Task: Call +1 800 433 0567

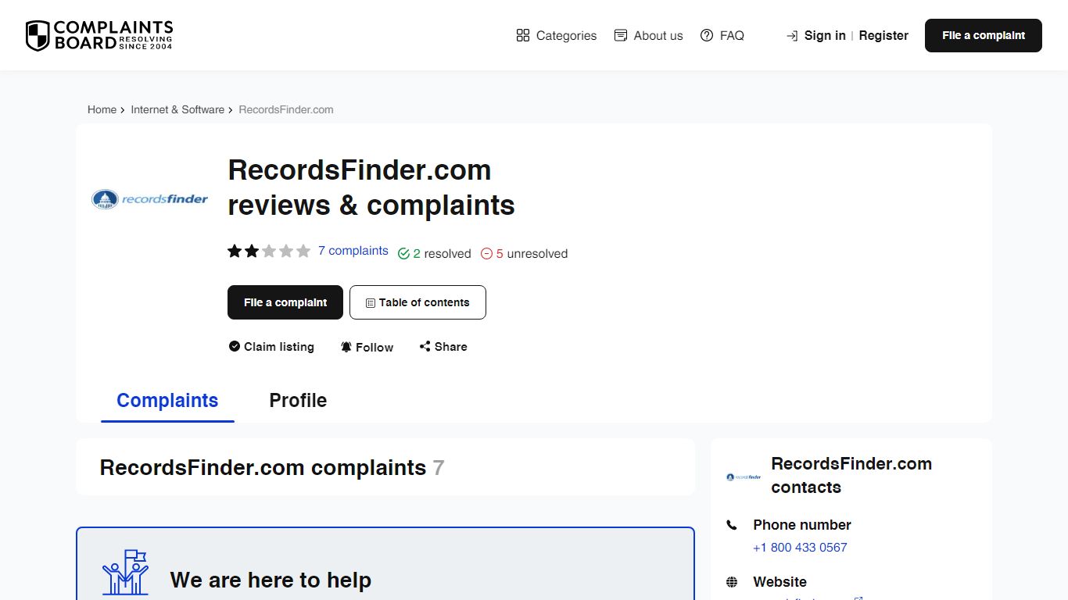Action: [800, 548]
